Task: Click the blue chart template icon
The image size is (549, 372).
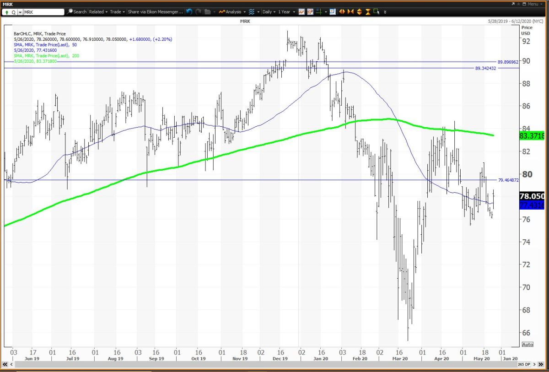Action: pos(333,11)
